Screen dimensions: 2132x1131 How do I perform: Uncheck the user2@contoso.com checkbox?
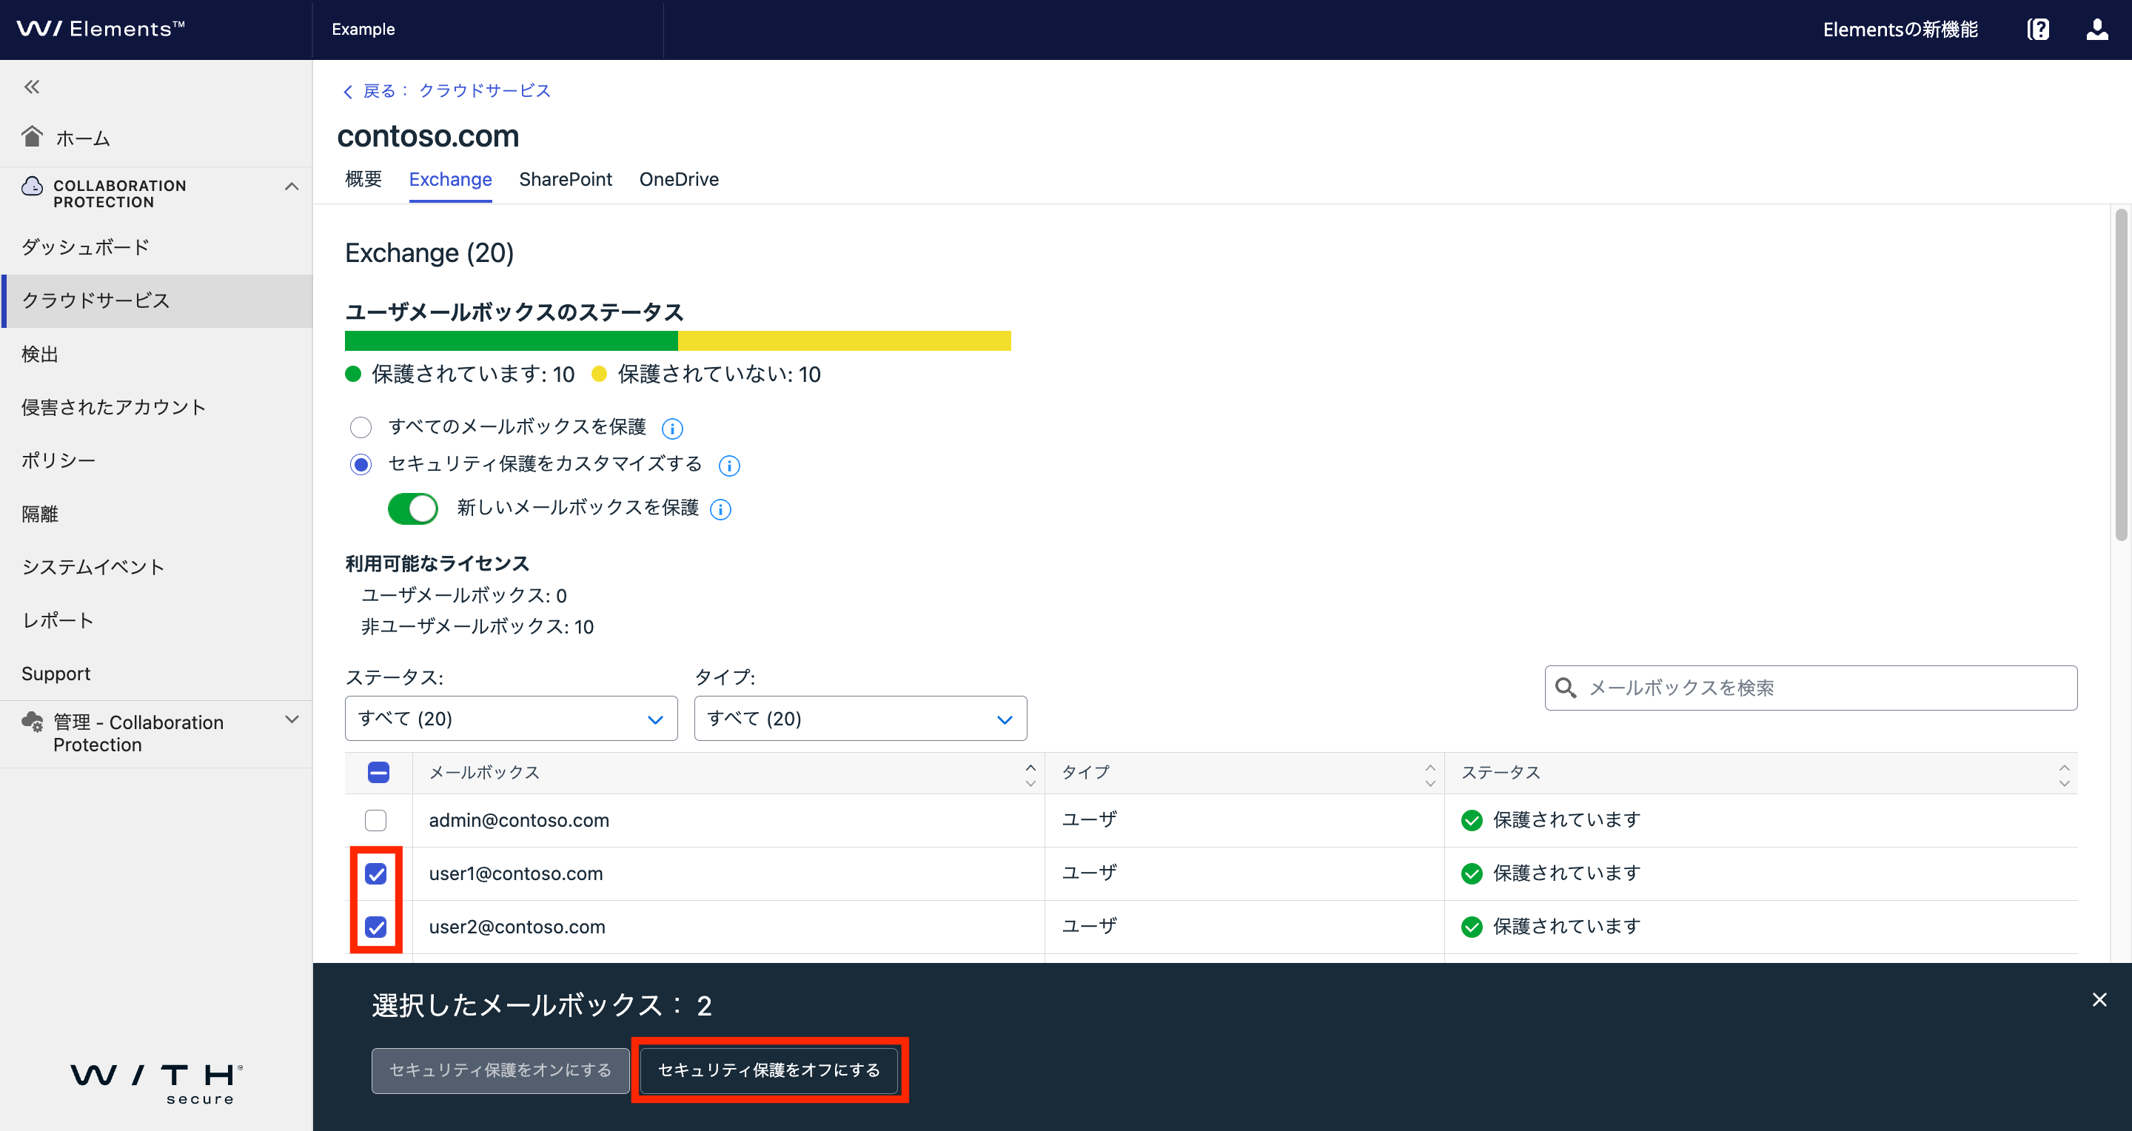pos(376,927)
